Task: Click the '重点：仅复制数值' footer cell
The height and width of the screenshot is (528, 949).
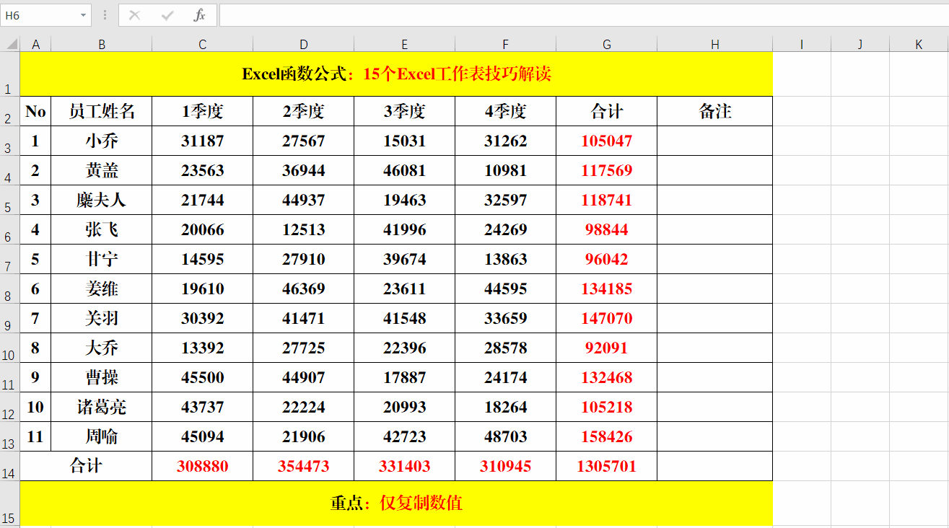Action: click(x=397, y=503)
